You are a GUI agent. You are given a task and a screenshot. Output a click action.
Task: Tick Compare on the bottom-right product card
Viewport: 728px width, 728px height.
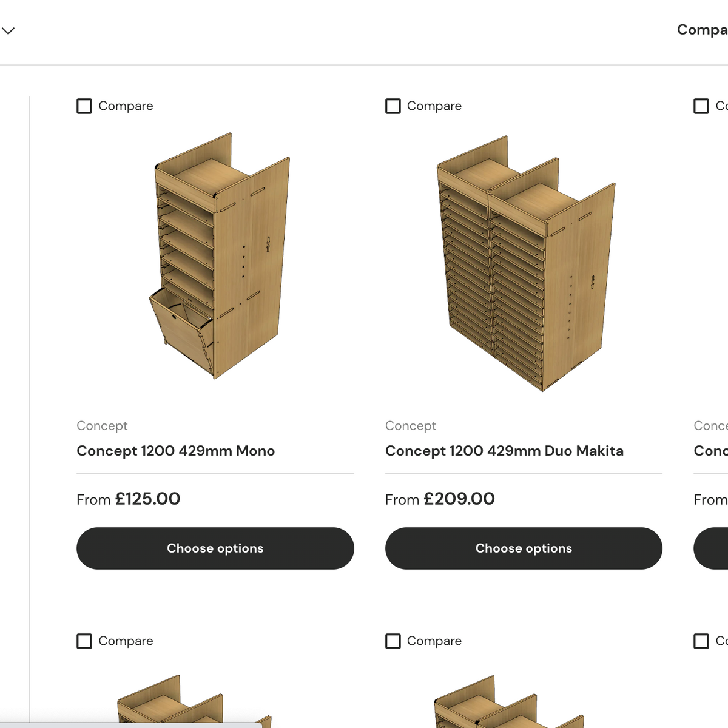click(x=701, y=641)
